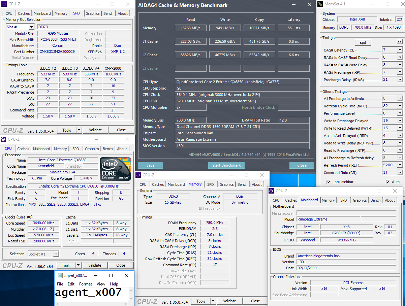Click DRAM Frequency value 780.0 MHz in CPU-Z
Viewport: 405px width, 306px height.
[x=215, y=223]
